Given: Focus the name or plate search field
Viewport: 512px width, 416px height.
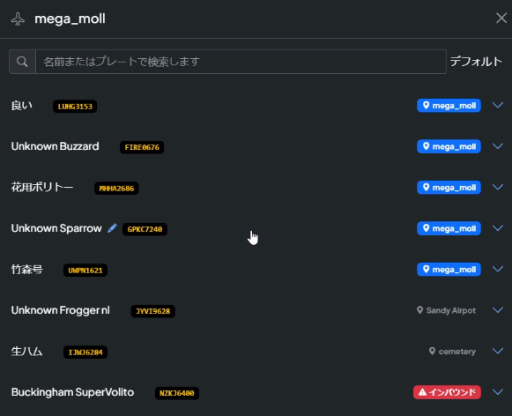Looking at the screenshot, I should 241,62.
